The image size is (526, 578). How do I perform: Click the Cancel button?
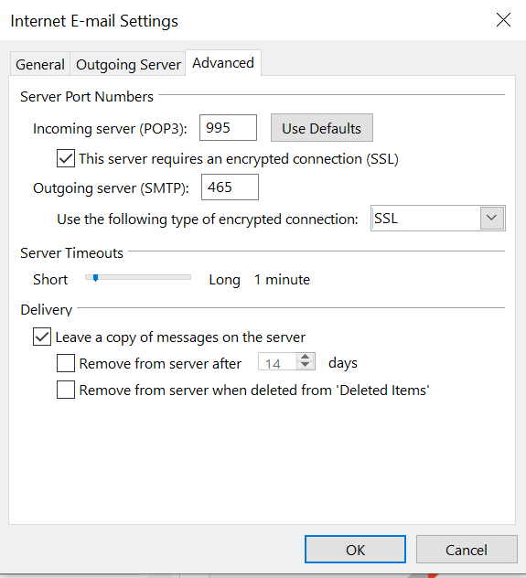467,550
